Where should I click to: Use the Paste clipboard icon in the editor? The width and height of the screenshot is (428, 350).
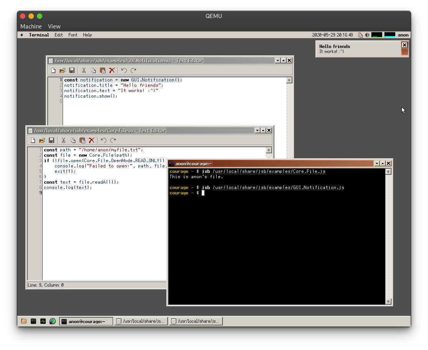(82, 140)
